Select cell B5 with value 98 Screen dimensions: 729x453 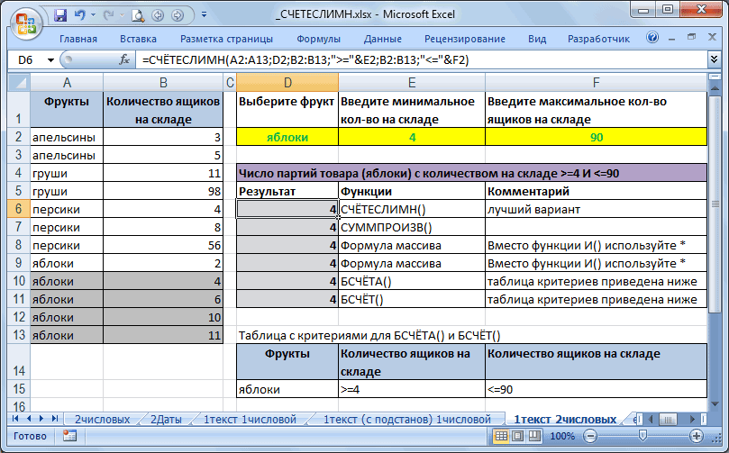(163, 191)
